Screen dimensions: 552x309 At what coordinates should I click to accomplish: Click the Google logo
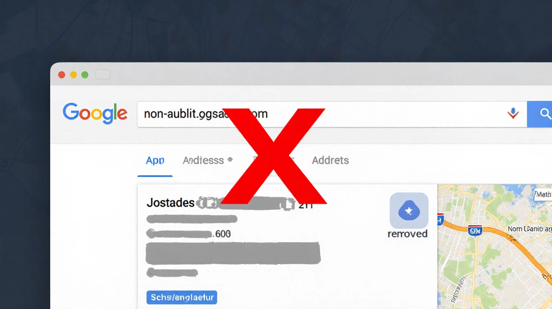point(95,113)
